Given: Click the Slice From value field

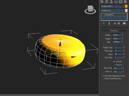Looking at the screenshot, I should point(117,68).
